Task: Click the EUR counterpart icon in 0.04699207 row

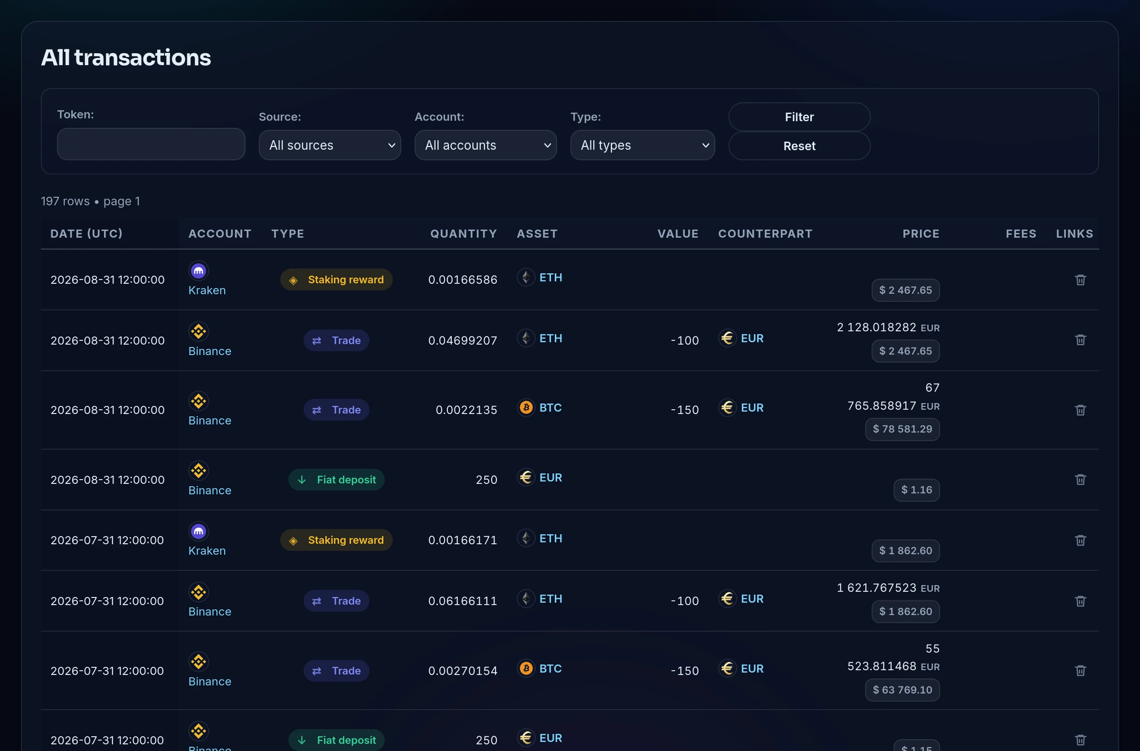Action: (727, 338)
